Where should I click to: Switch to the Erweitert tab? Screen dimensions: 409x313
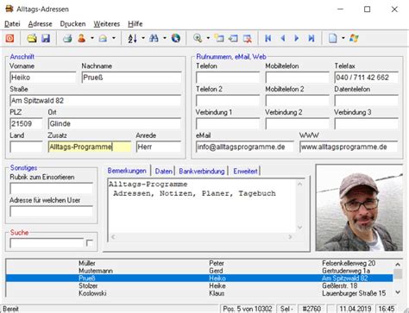click(245, 171)
